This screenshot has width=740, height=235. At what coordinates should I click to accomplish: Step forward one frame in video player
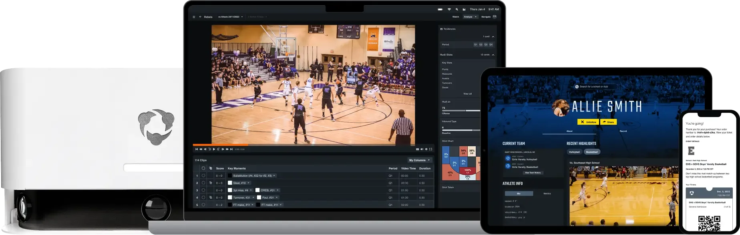[x=223, y=149]
